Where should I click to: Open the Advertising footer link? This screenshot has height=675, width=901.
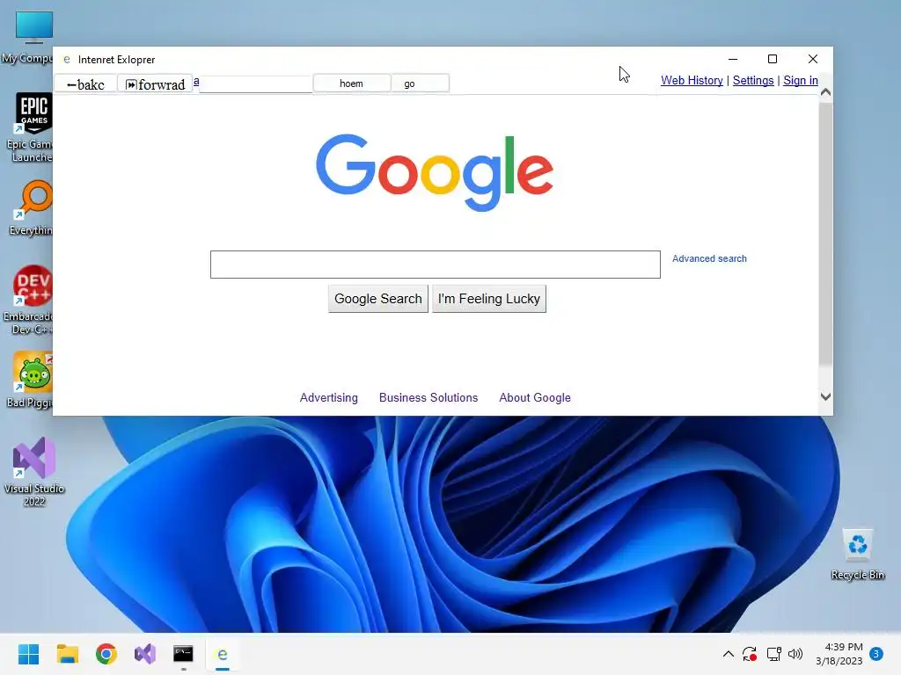click(329, 398)
